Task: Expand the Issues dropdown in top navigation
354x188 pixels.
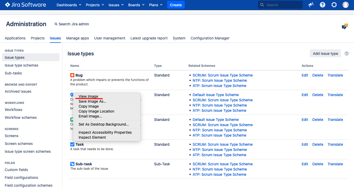Action: (x=116, y=5)
